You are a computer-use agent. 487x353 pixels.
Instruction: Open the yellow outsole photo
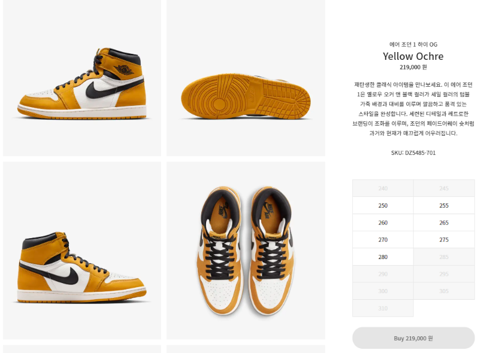(x=246, y=78)
